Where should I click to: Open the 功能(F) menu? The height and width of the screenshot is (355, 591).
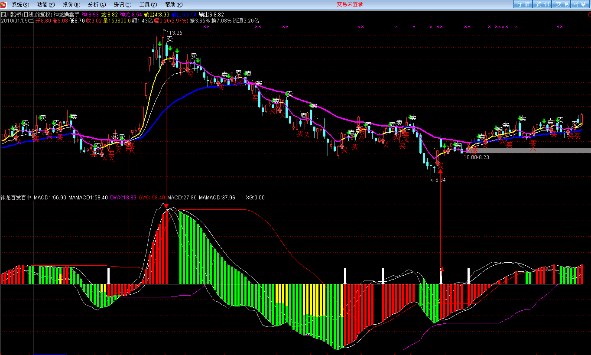(45, 4)
